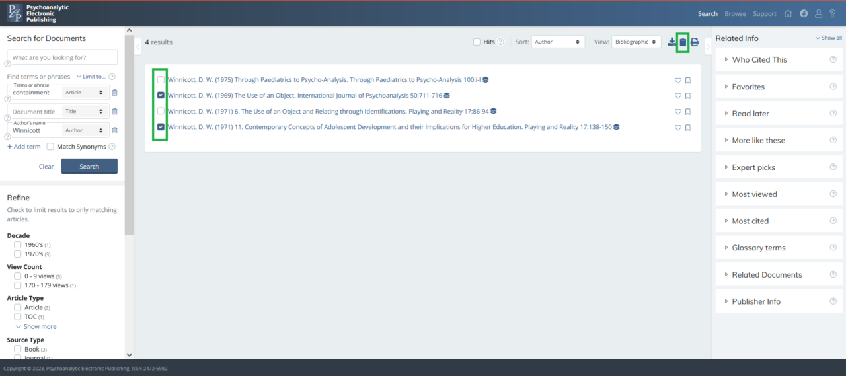Uncheck Contemporary Concepts of Adolescent Development result
Image resolution: width=846 pixels, height=376 pixels.
(161, 127)
